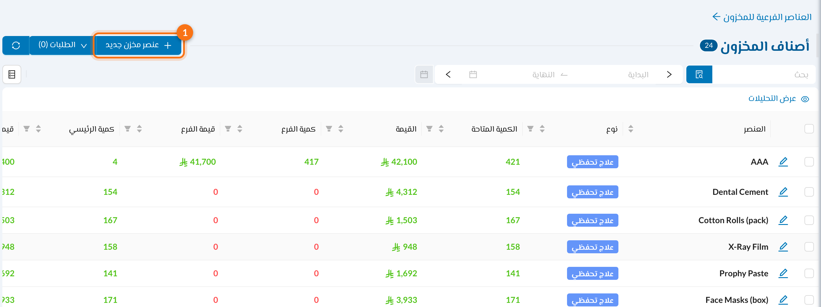Edit the Dental Cement pencil icon
This screenshot has height=307, width=821.
783,192
